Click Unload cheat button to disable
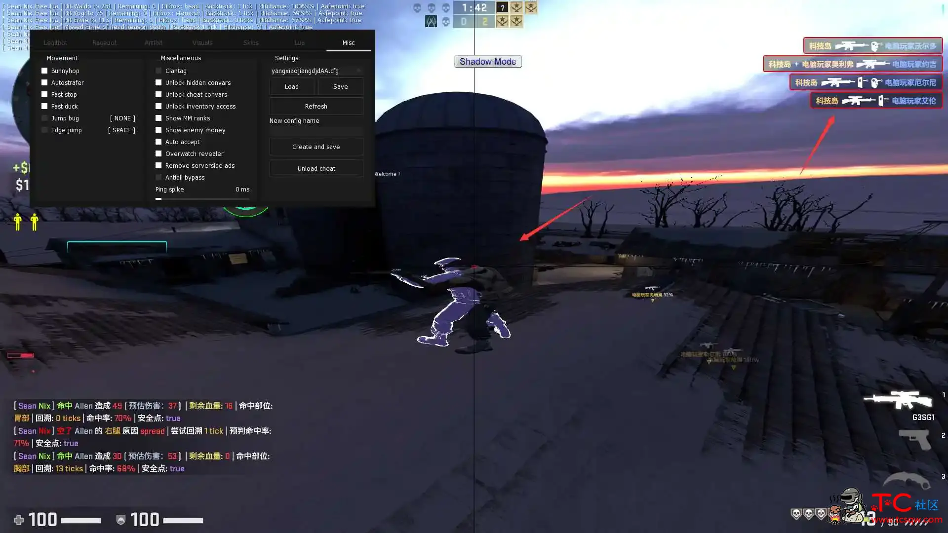Viewport: 948px width, 533px height. [316, 168]
